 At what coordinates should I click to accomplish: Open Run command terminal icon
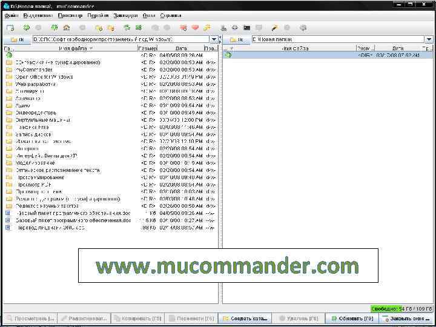246,28
